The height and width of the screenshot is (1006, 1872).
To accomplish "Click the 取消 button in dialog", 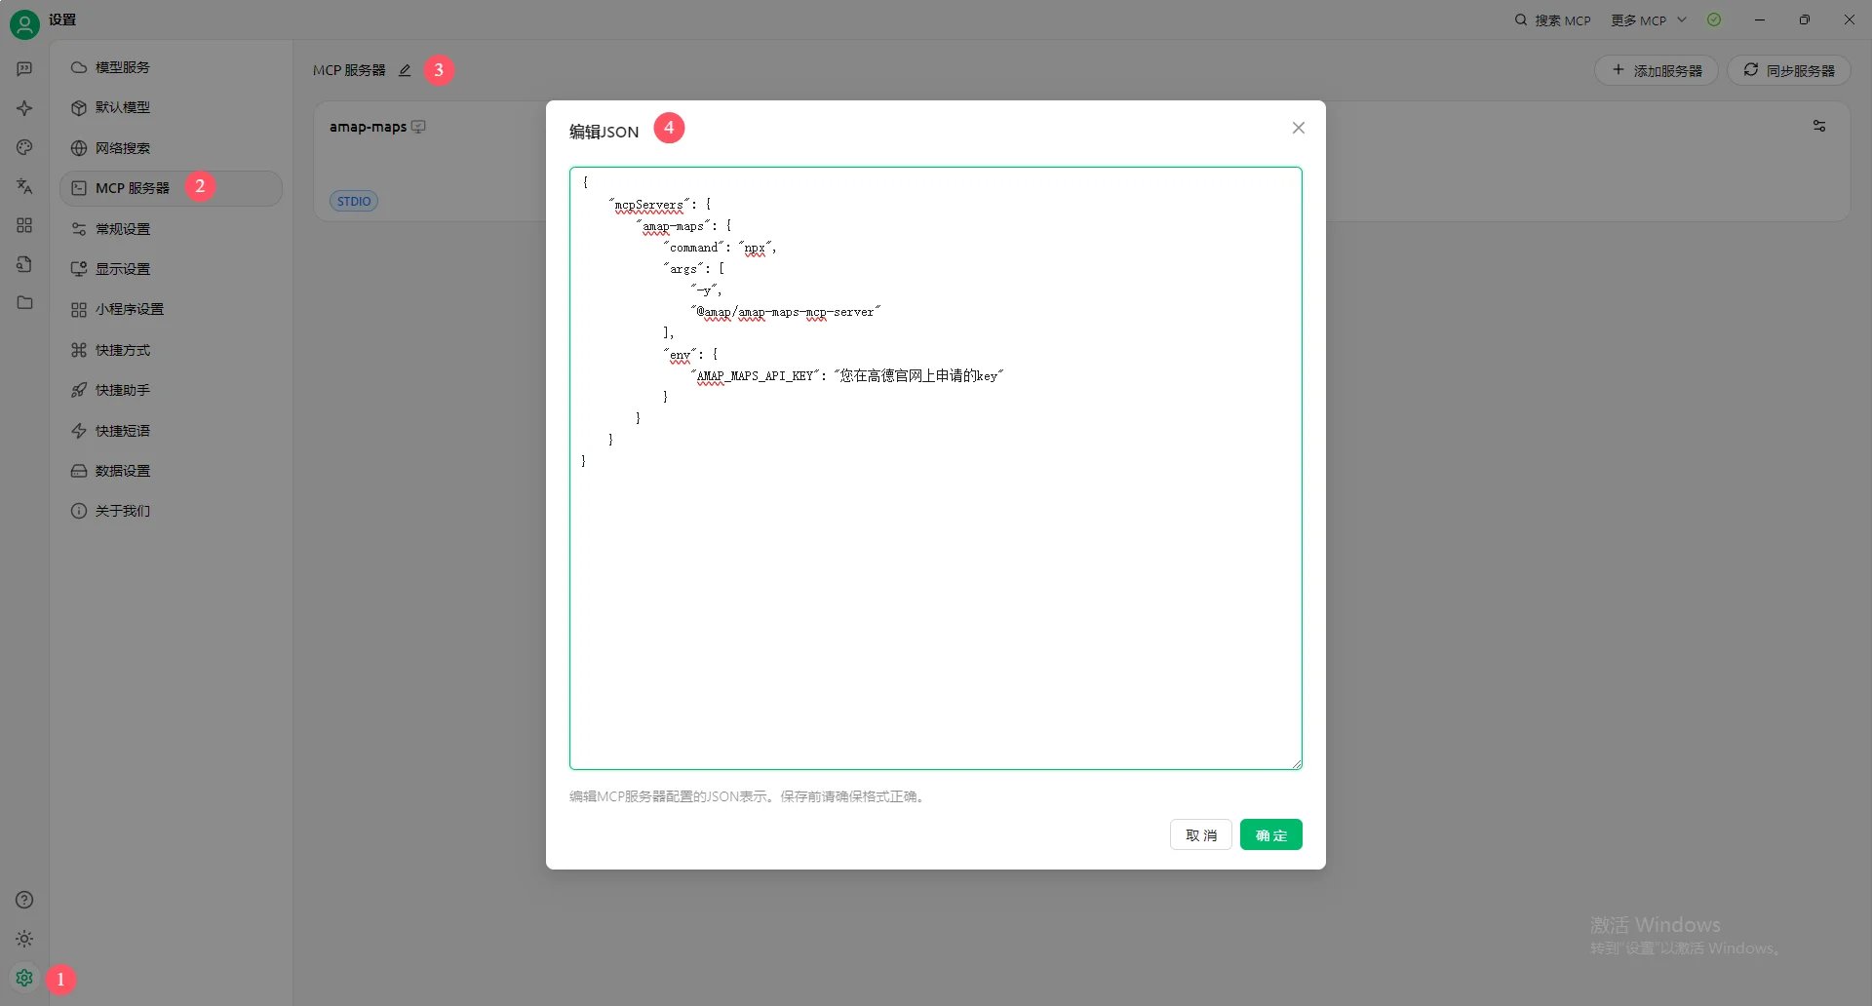I will tap(1200, 835).
